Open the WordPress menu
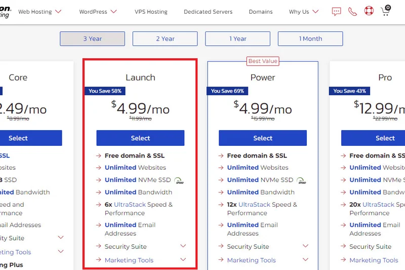This screenshot has width=405, height=270. click(98, 12)
